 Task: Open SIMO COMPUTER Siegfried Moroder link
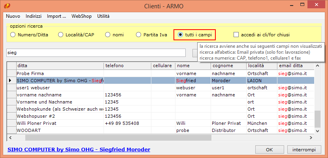click(79, 149)
